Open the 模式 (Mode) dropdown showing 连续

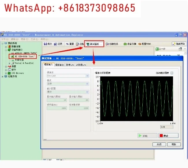click(87, 84)
